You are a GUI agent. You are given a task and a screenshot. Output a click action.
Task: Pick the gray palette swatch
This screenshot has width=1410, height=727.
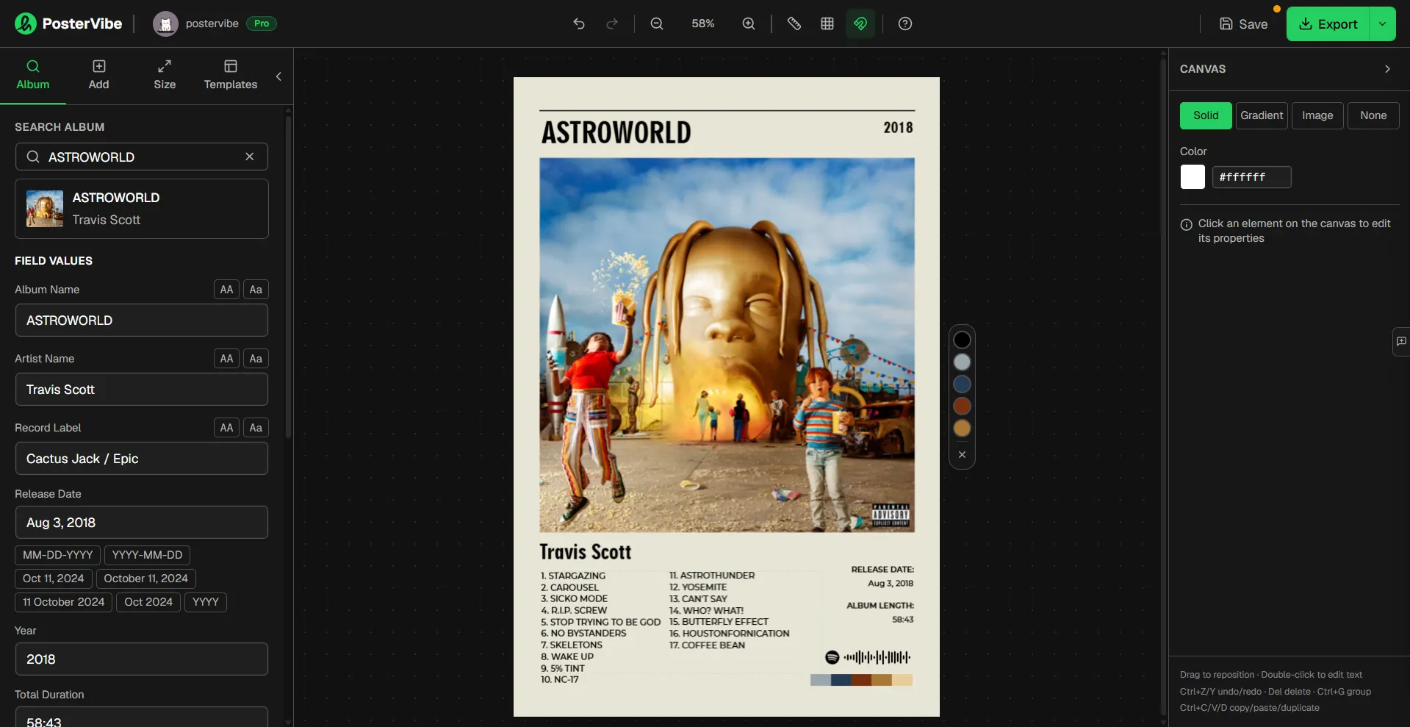(x=962, y=362)
